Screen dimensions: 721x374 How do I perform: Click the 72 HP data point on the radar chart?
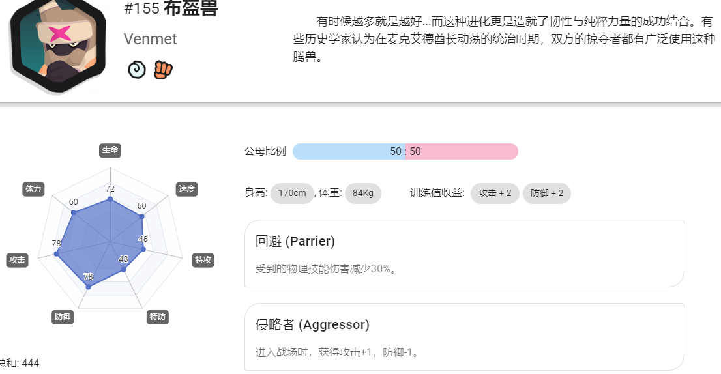point(110,199)
